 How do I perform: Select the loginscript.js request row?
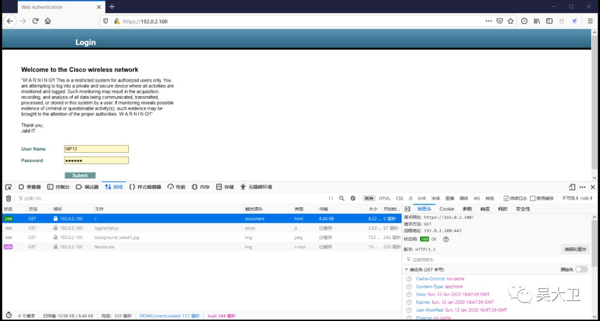tap(201, 228)
